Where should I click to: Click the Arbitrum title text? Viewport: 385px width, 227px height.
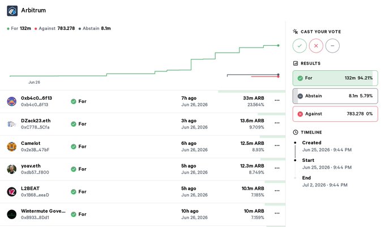(x=33, y=10)
